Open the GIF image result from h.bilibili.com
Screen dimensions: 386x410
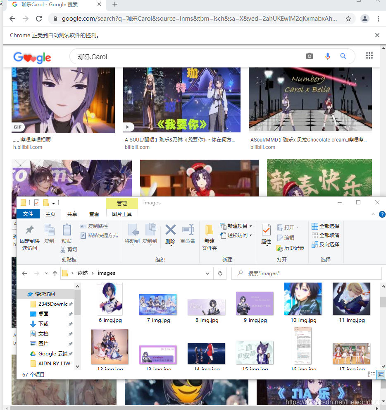click(63, 100)
